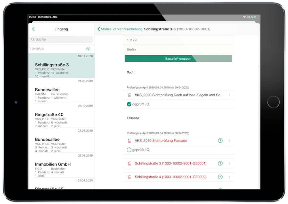Click the back arrow beside Eingang

(x=33, y=29)
